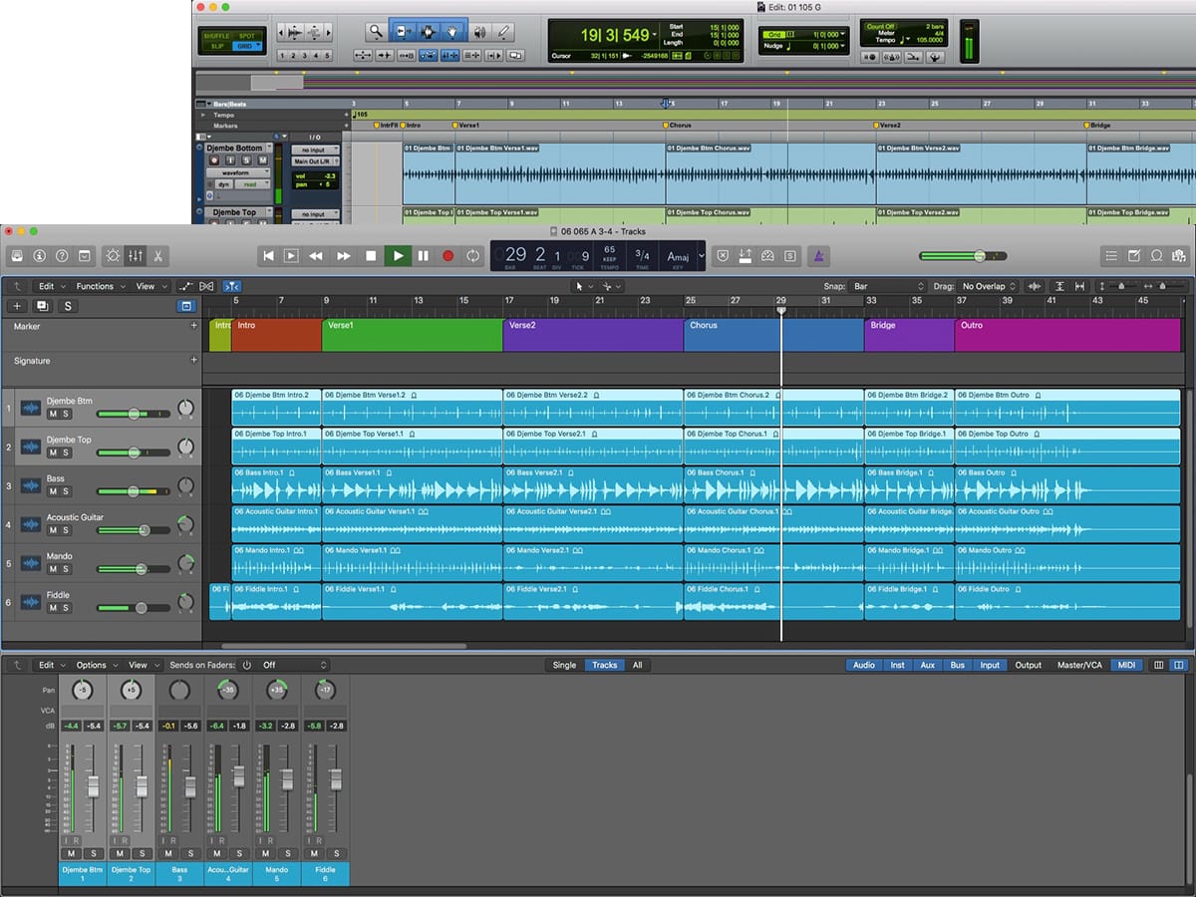Viewport: 1196px width, 897px height.
Task: Open the Snap dropdown set to Bar
Action: [887, 286]
